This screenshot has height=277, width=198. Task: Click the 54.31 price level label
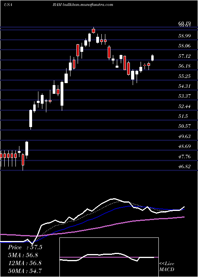tap(185, 86)
